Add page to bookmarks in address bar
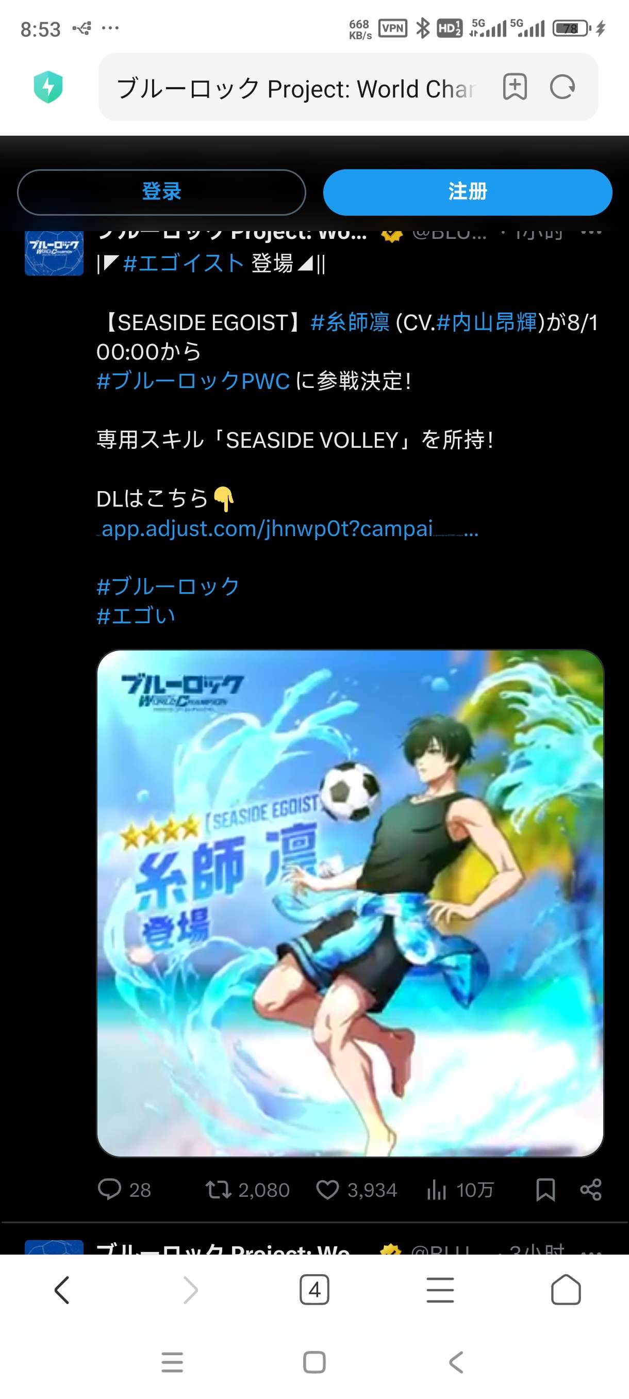629x1399 pixels. 515,87
